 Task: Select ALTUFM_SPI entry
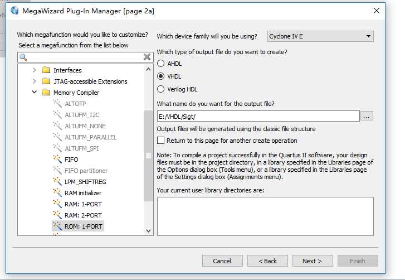click(82, 148)
